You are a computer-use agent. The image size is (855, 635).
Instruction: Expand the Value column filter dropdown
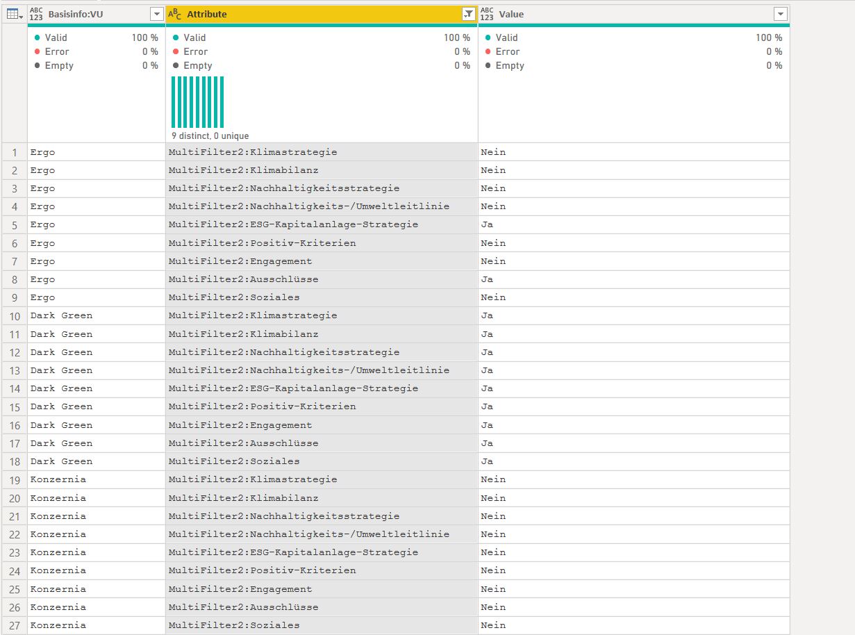(781, 14)
